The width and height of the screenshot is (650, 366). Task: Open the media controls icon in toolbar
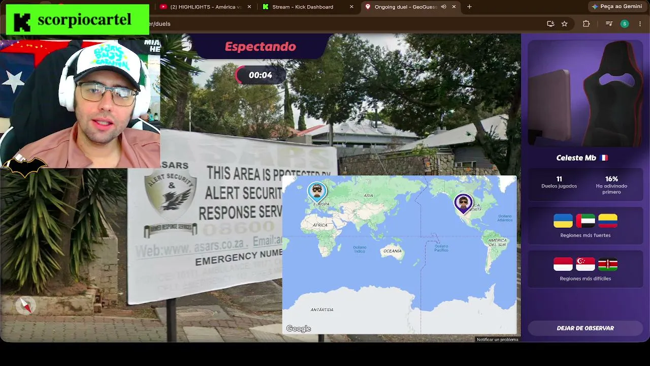pyautogui.click(x=609, y=24)
